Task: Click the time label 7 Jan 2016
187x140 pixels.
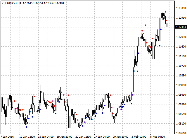Action: coord(7,137)
